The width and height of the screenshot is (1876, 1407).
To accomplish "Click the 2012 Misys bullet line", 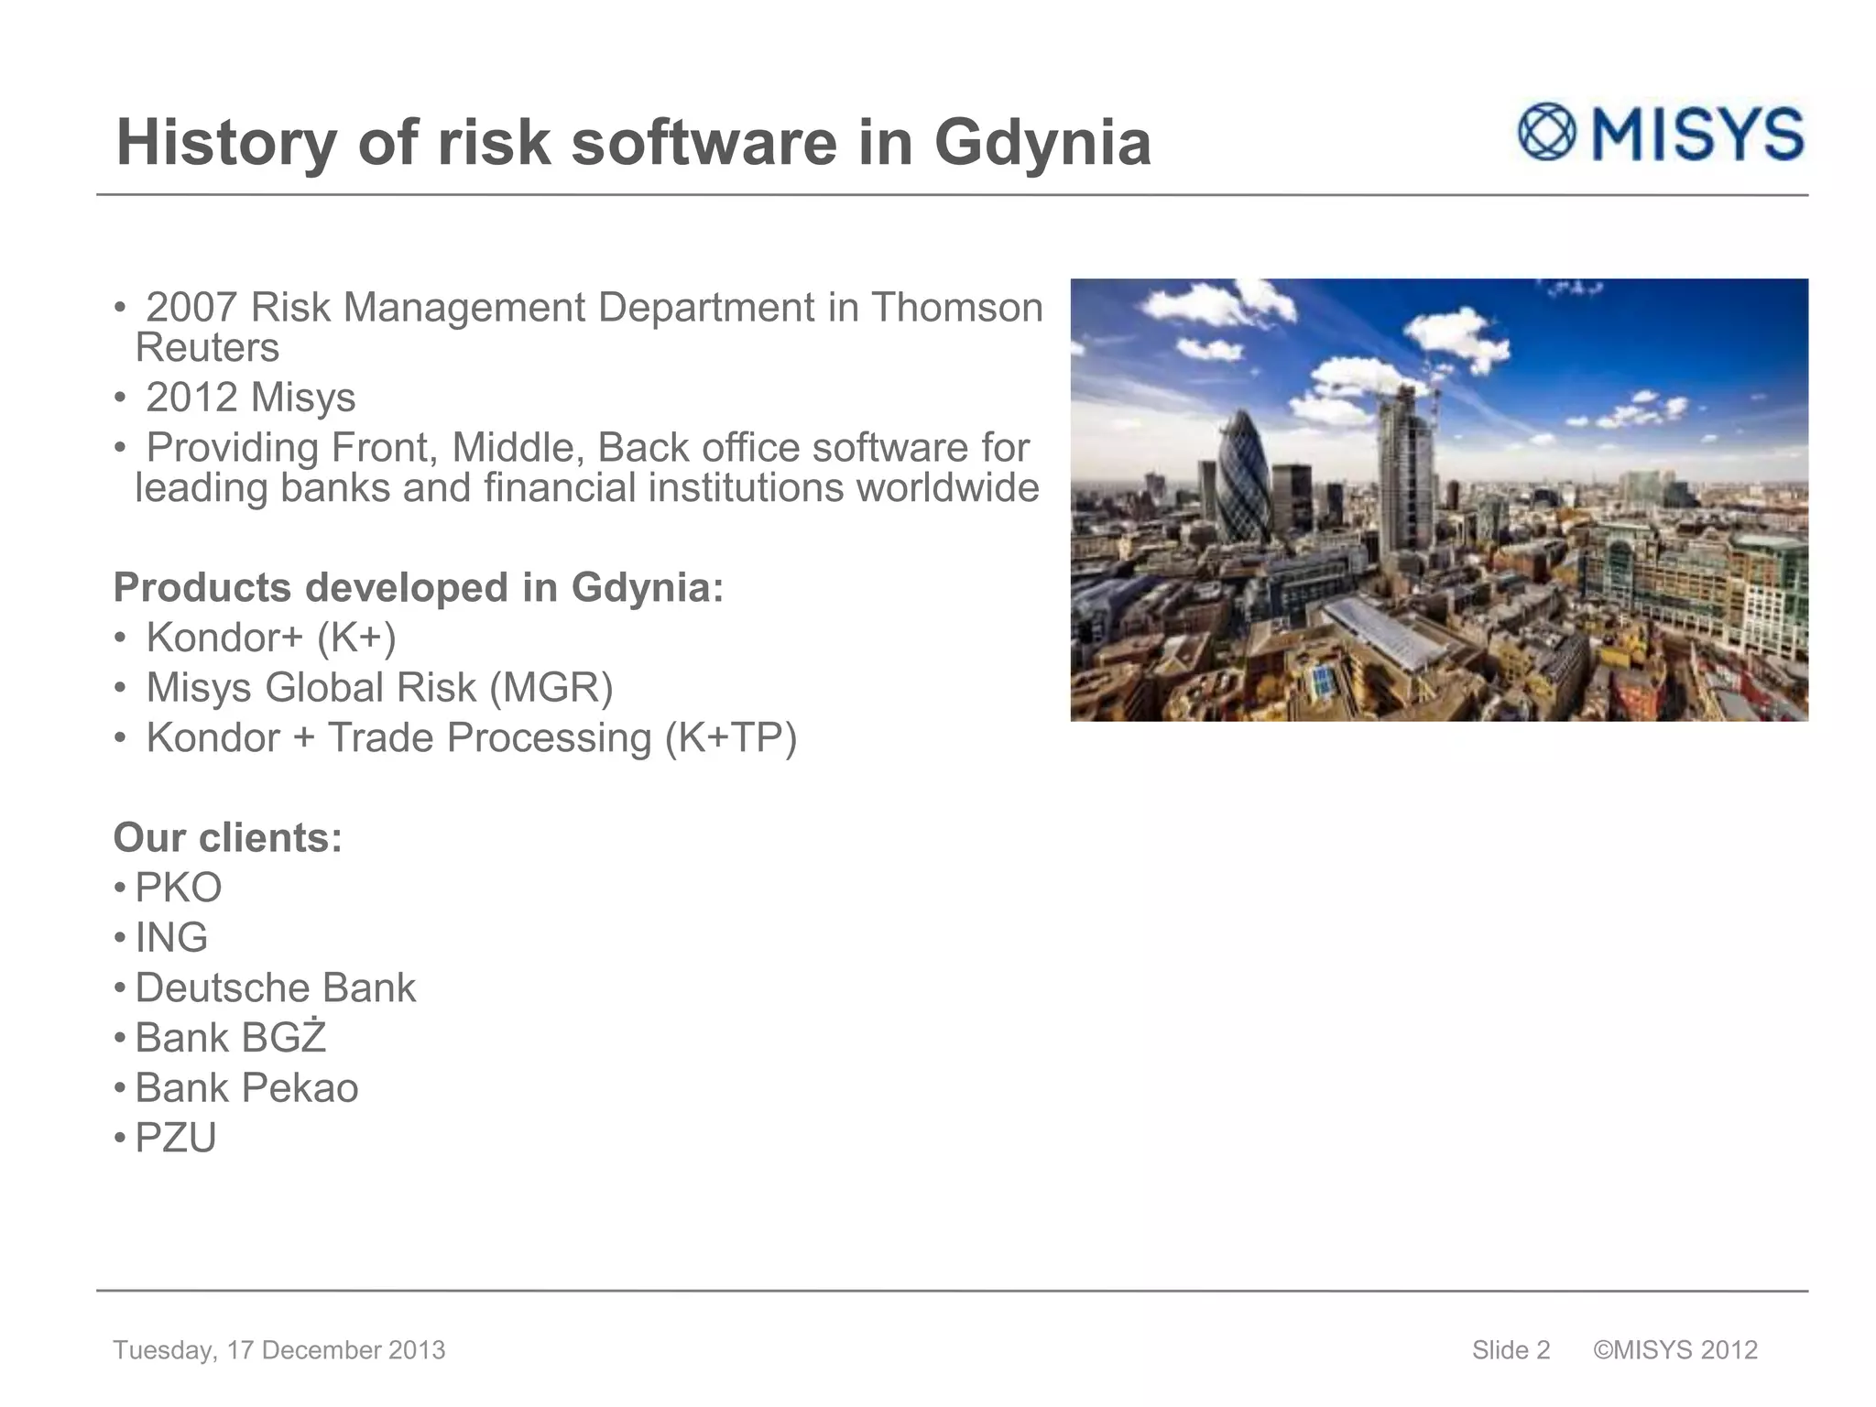I will coord(249,398).
